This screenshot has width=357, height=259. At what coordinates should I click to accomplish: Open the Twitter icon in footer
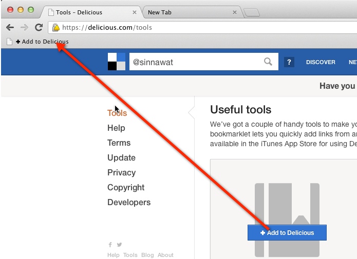pos(119,245)
